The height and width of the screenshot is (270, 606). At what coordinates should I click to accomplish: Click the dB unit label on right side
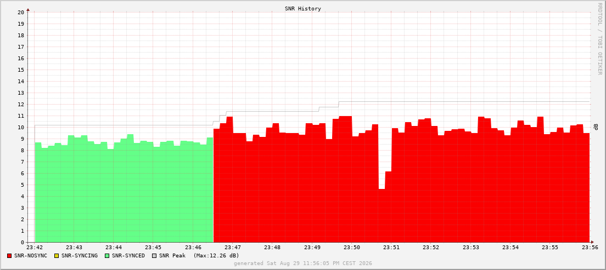[596, 127]
